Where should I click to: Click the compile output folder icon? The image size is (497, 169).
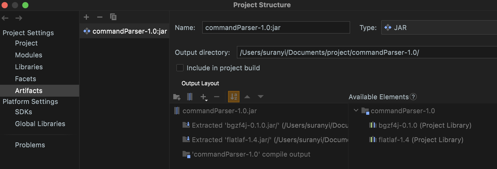pyautogui.click(x=186, y=155)
